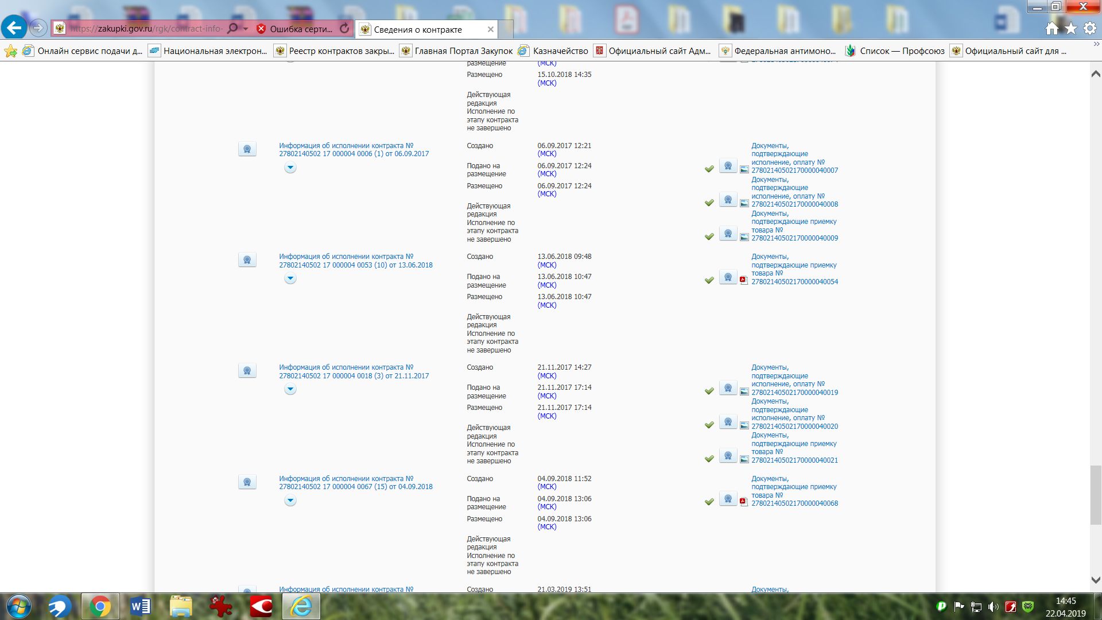
Task: Expand details under contract info 0006 (1)
Action: (290, 168)
